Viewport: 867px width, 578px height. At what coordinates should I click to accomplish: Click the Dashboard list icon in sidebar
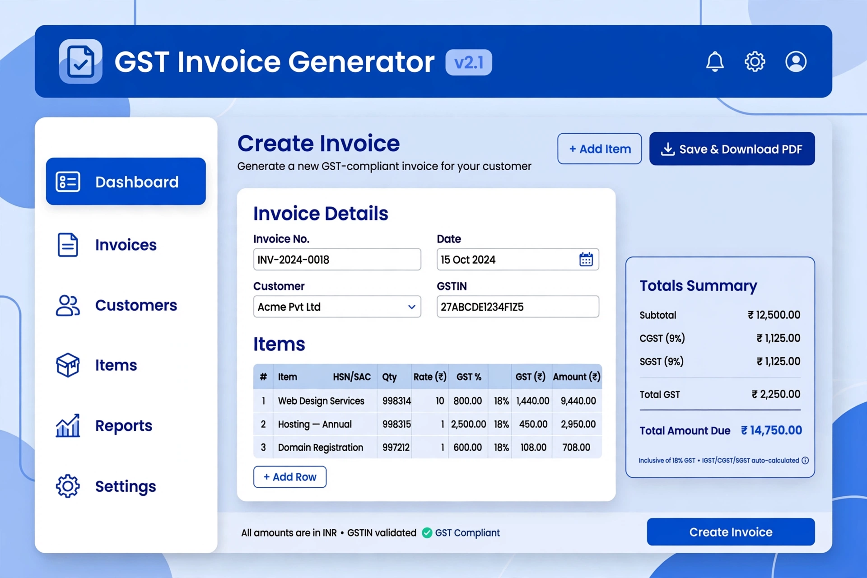pyautogui.click(x=68, y=182)
